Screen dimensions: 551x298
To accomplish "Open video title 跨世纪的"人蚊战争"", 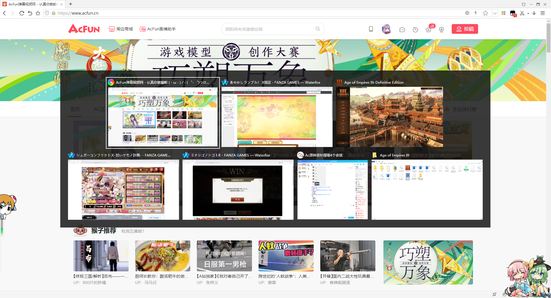I will pyautogui.click(x=284, y=276).
